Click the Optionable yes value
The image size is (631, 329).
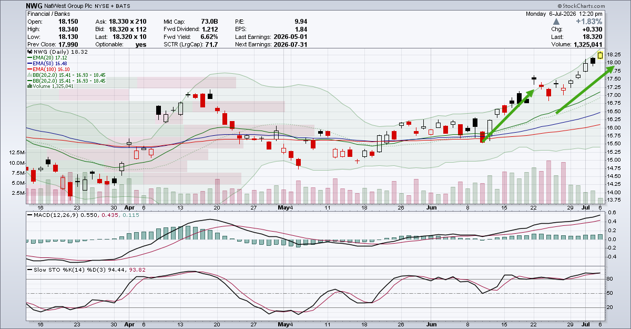click(x=141, y=45)
